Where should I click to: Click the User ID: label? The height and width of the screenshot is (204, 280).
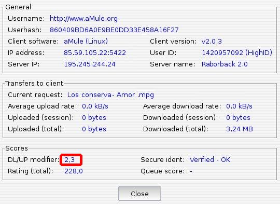click(163, 53)
